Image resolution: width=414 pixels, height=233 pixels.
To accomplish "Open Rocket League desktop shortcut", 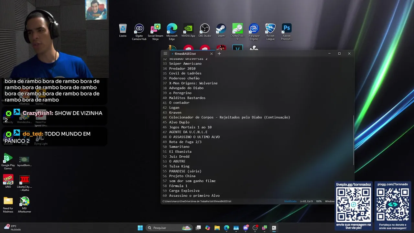I will (270, 32).
